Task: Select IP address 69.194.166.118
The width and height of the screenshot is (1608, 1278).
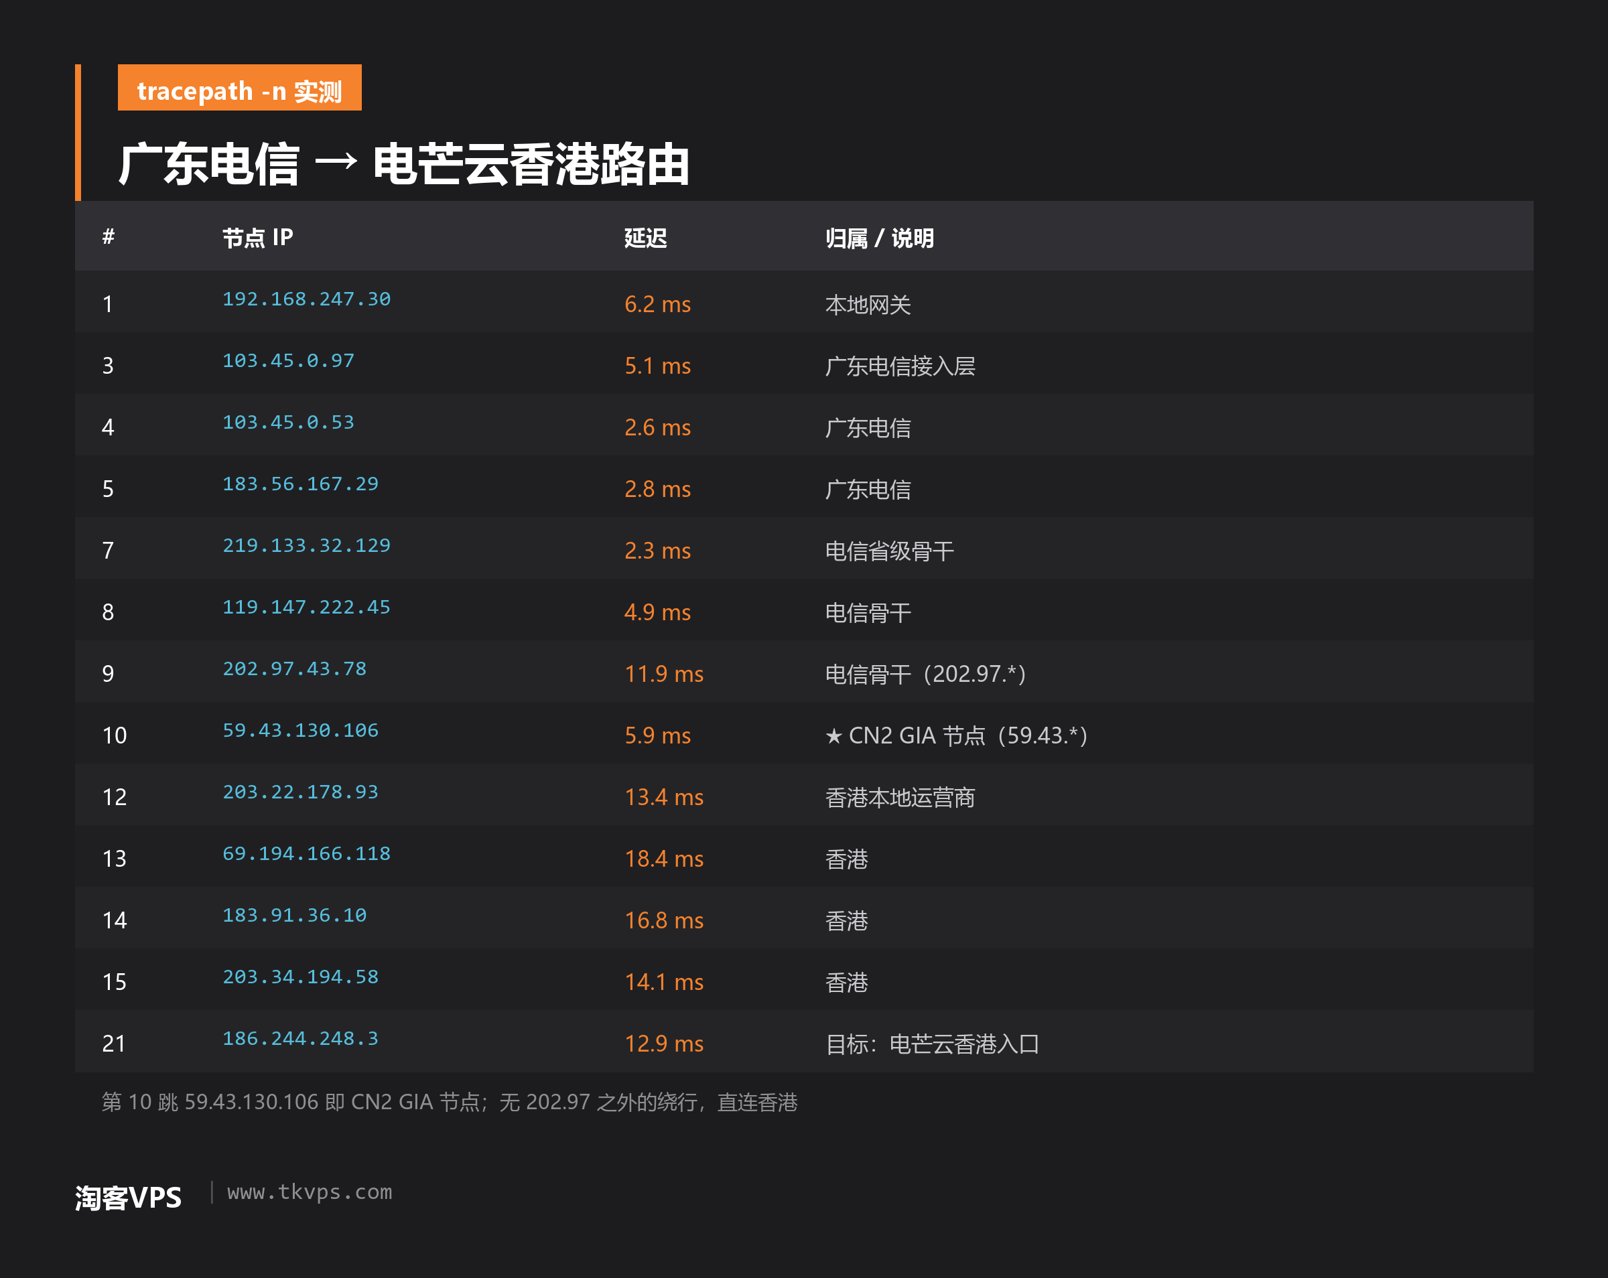Action: [x=307, y=854]
